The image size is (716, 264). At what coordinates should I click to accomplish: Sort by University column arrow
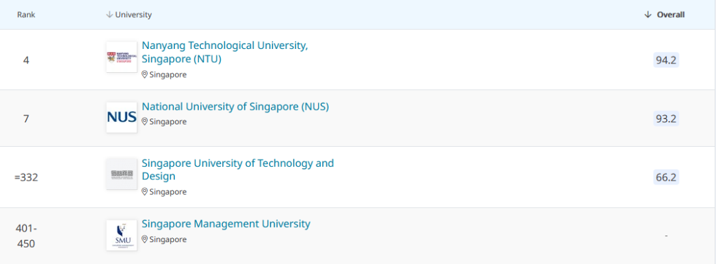[109, 15]
